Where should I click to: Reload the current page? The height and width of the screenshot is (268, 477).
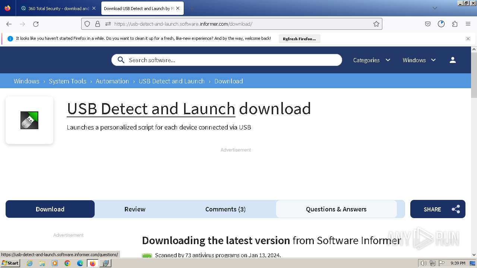tap(36, 24)
